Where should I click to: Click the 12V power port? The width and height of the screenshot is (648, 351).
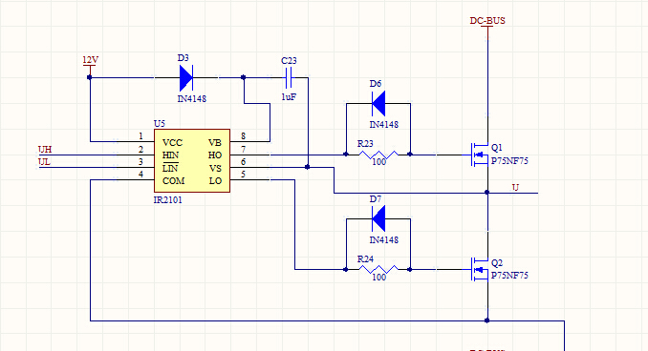tap(90, 60)
